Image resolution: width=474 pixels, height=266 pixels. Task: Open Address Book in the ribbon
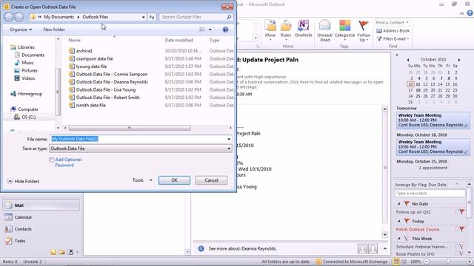(393, 31)
